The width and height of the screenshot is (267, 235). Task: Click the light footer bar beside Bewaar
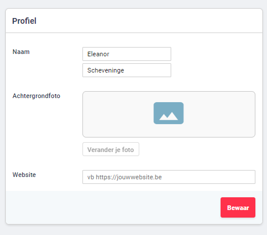point(113,208)
